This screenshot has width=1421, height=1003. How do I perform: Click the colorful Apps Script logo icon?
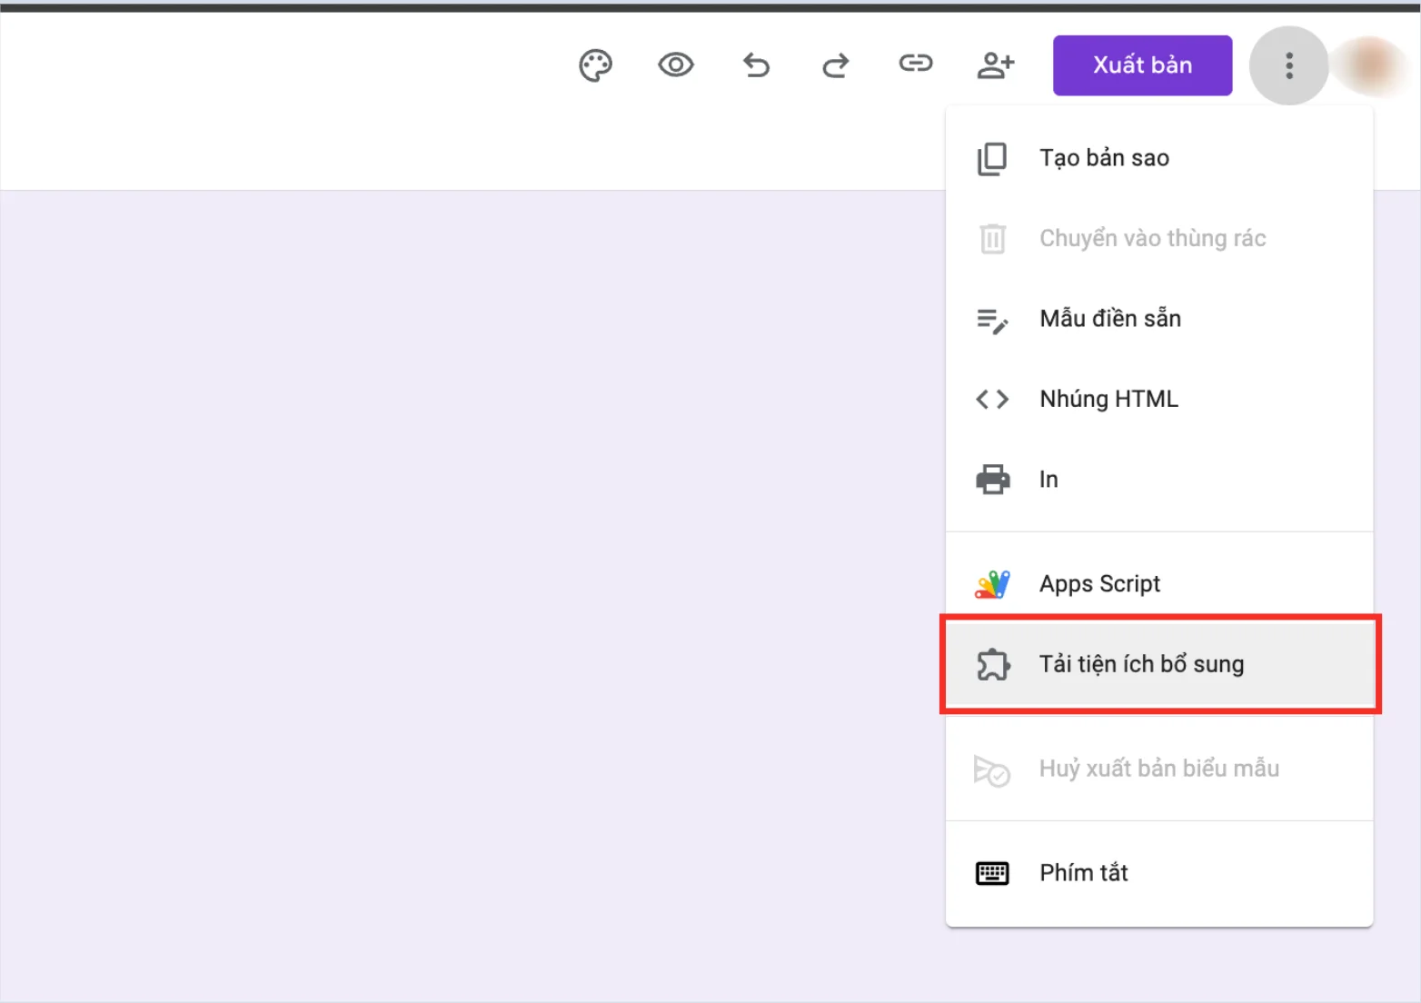tap(992, 584)
